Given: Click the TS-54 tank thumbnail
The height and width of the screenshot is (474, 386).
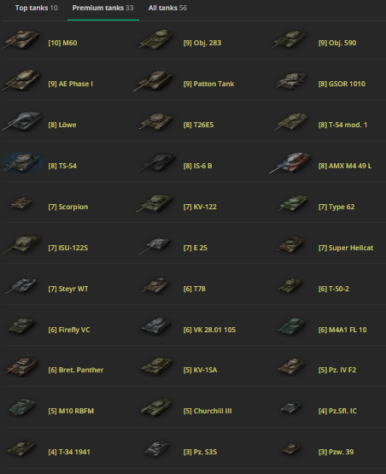Looking at the screenshot, I should pyautogui.click(x=21, y=162).
